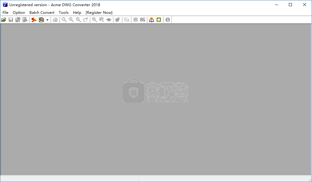Click the batch convert documents icon
Image resolution: width=312 pixels, height=182 pixels.
pyautogui.click(x=41, y=20)
